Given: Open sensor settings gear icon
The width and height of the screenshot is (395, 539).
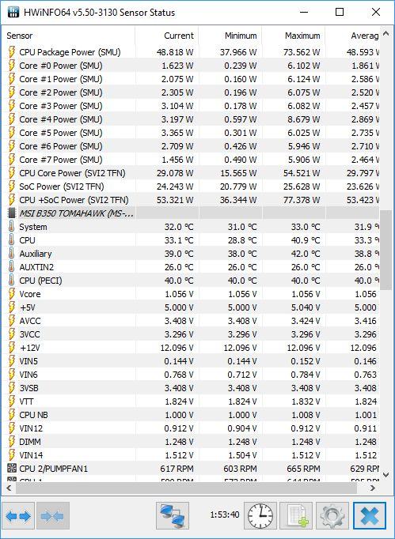Looking at the screenshot, I should pos(332,515).
